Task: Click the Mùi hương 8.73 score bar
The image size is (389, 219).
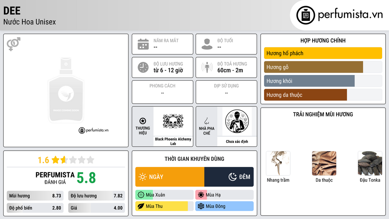Action: click(x=35, y=196)
